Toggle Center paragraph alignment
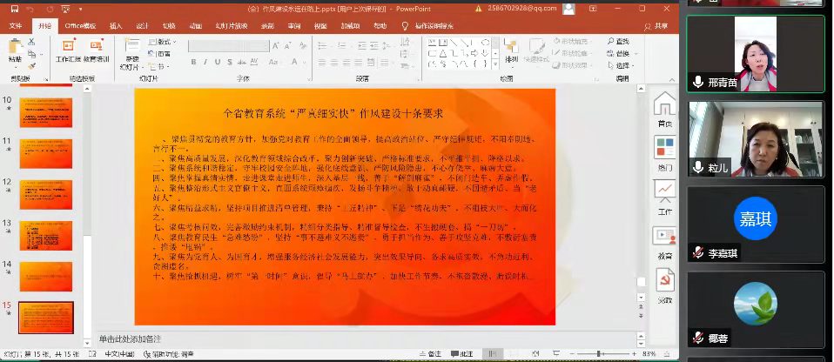The height and width of the screenshot is (362, 834). (333, 62)
